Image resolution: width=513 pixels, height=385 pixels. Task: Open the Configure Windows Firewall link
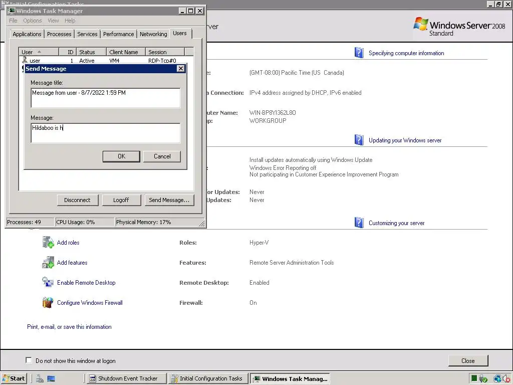click(x=90, y=302)
